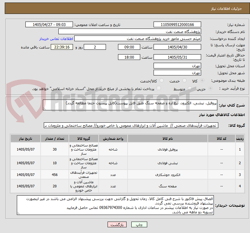This screenshot has width=250, height=233.
Task: Click the کد کالا column header
Action: 221,139
